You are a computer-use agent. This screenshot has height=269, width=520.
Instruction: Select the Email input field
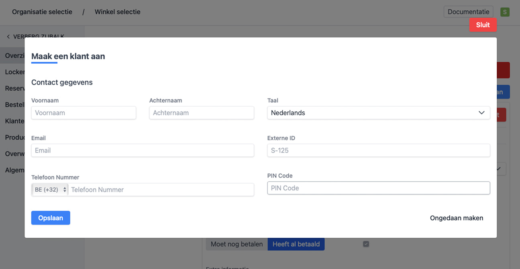[x=143, y=150]
